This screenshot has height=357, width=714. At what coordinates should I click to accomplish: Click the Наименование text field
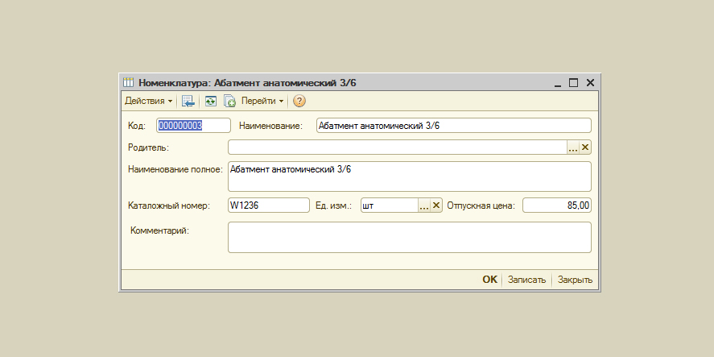(453, 126)
